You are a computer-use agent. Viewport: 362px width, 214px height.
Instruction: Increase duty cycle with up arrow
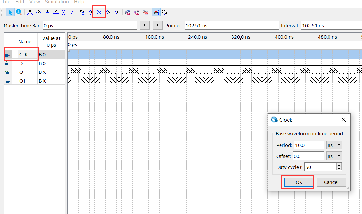[x=339, y=165]
